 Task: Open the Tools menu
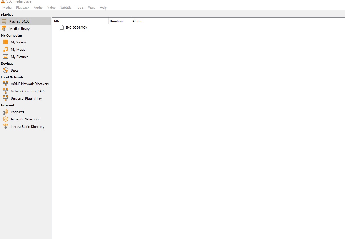pos(80,8)
